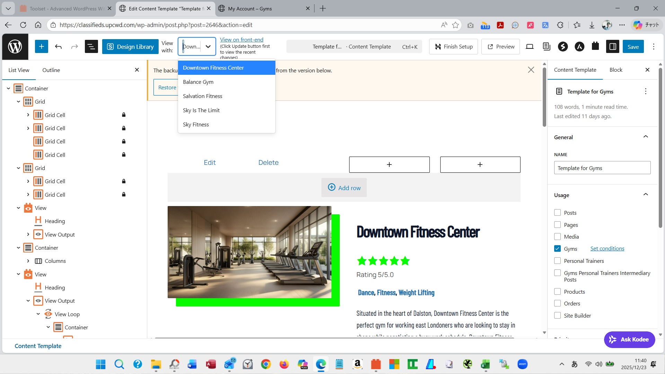Image resolution: width=665 pixels, height=374 pixels.
Task: Open File Explorer from the taskbar
Action: pyautogui.click(x=156, y=364)
